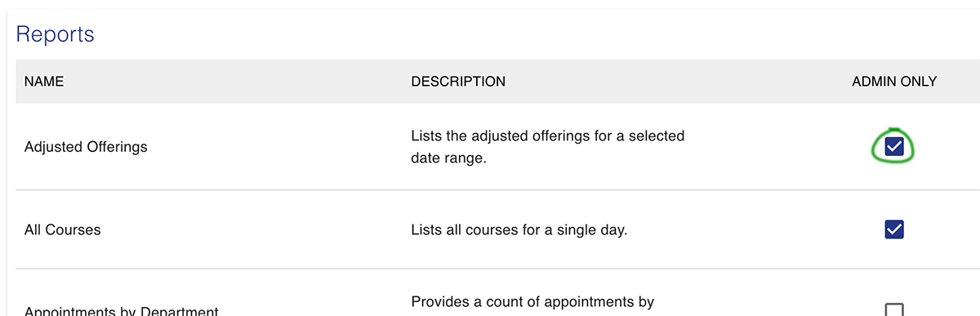Uncheck Admin Only for Adjusted Offerings

coord(894,147)
